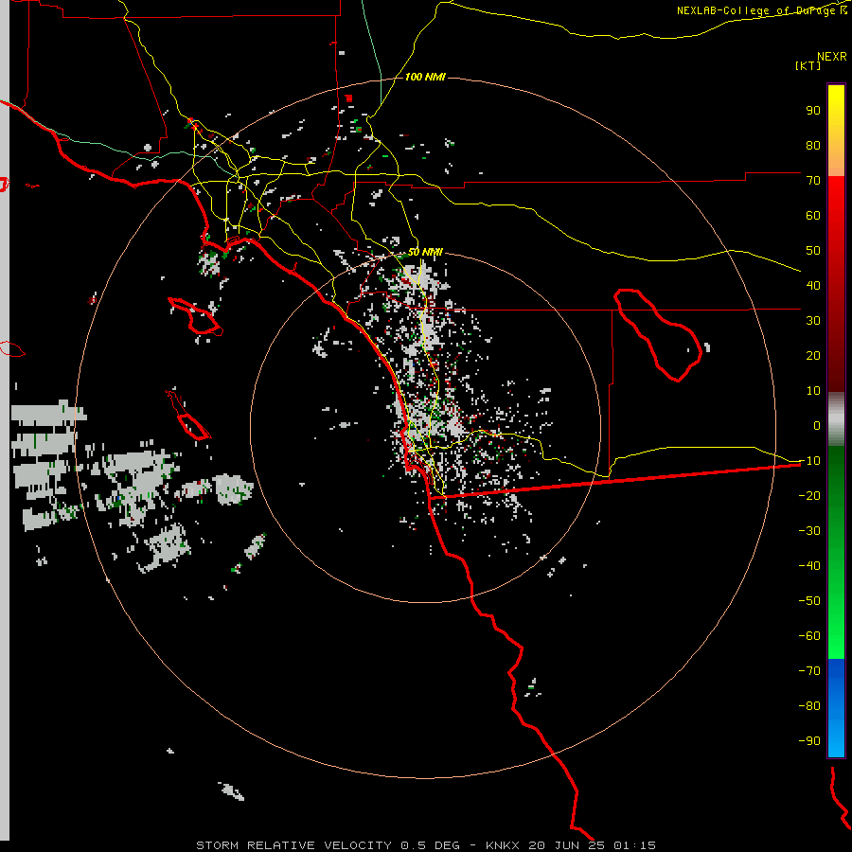Click the -60 value on the velocity scale
This screenshot has width=852, height=852.
point(809,636)
